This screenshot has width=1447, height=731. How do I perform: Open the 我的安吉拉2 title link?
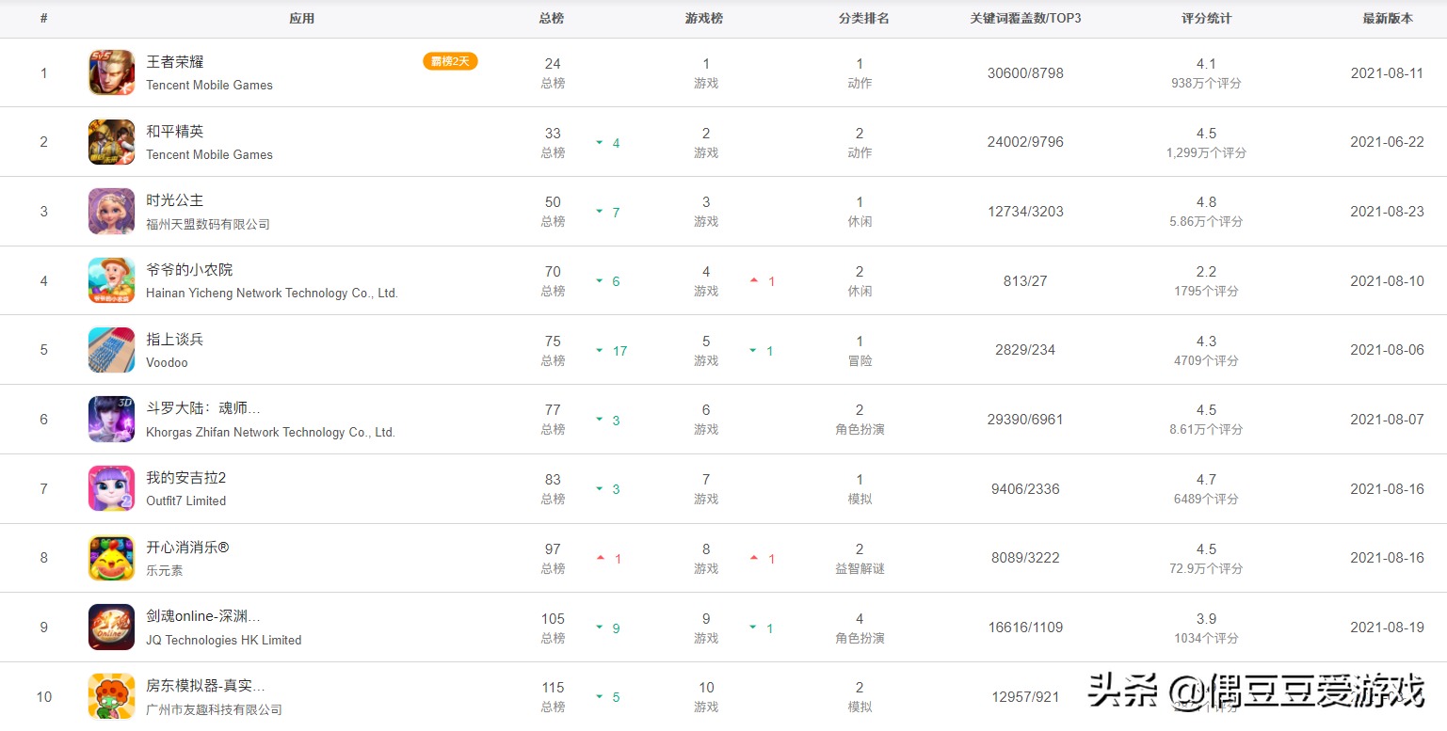click(186, 478)
